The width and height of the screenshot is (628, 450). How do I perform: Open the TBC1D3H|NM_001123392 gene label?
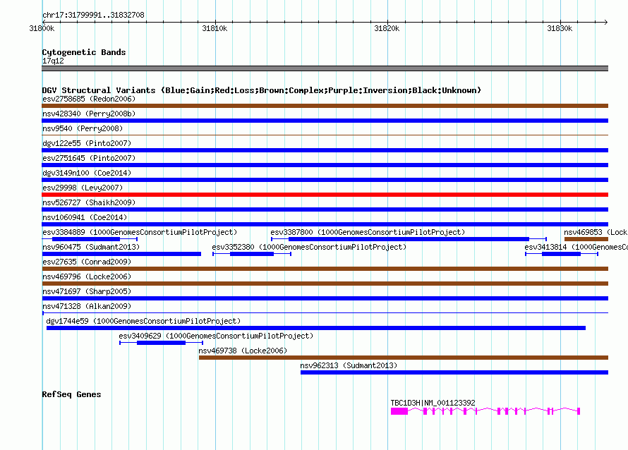(433, 403)
